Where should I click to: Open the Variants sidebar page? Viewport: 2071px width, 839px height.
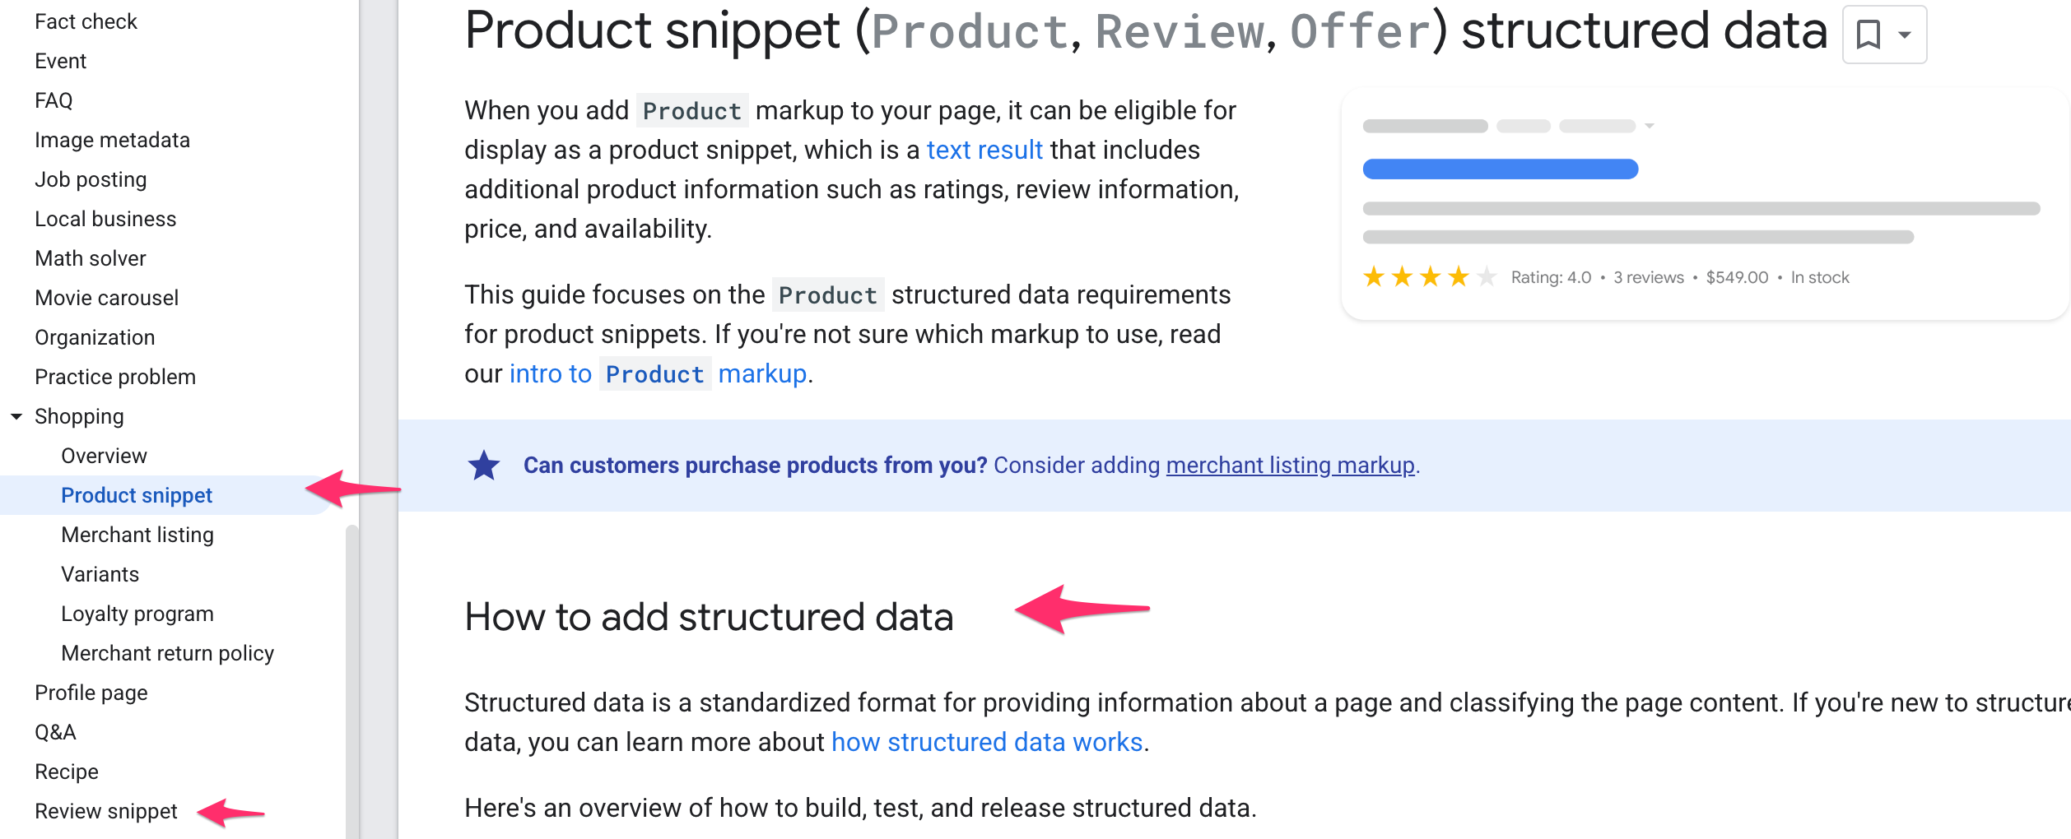point(100,574)
